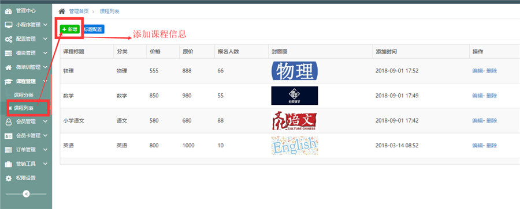Viewport: 520px width, 209px height.
Task: Click the breadcrumb home icon
Action: tap(62, 12)
